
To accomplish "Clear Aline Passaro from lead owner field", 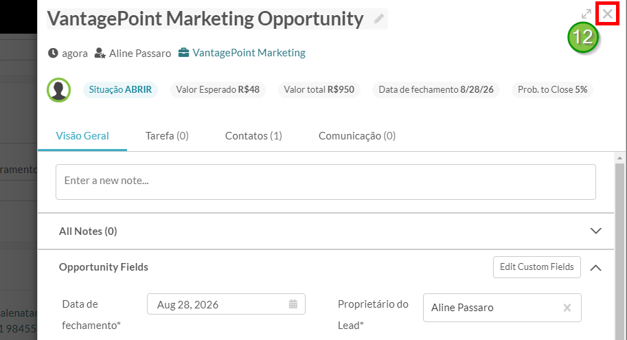I will 567,308.
